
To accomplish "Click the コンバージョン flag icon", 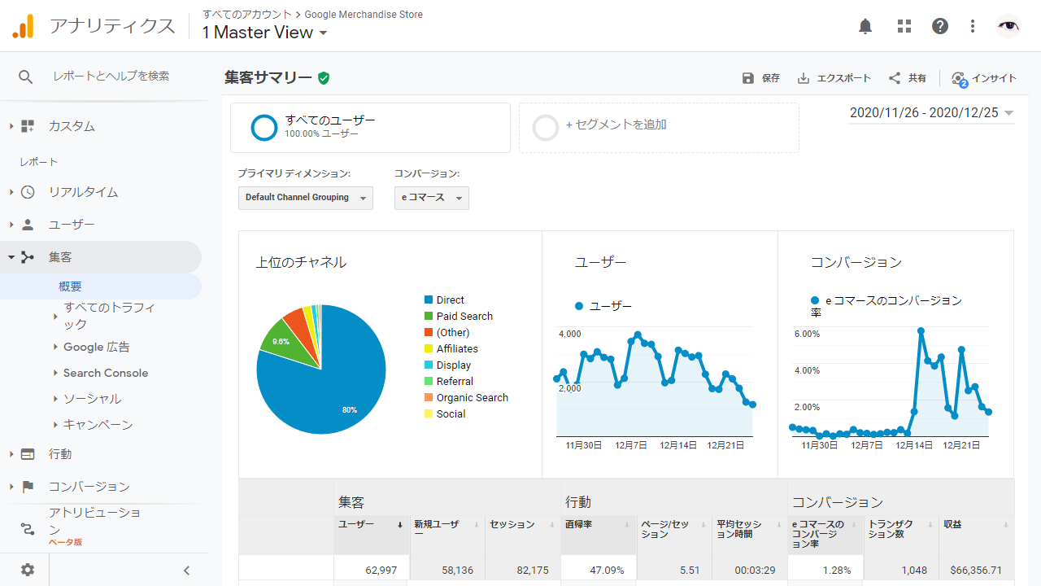I will pyautogui.click(x=28, y=487).
